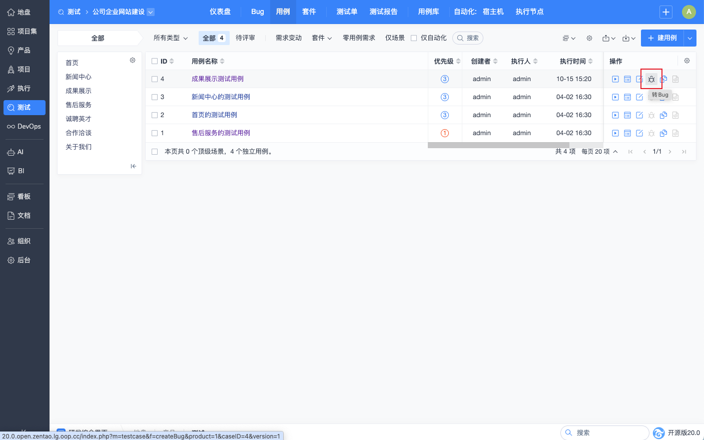Click the plus icon in the top bar
The image size is (704, 440).
coord(665,12)
